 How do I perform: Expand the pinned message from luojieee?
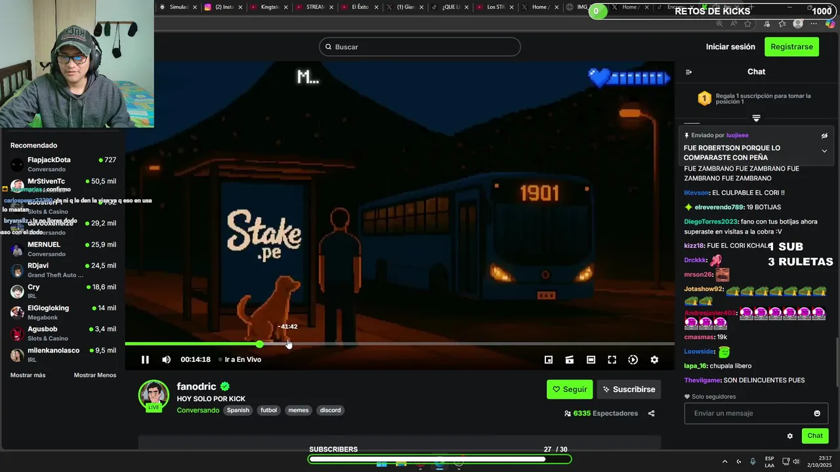click(824, 151)
